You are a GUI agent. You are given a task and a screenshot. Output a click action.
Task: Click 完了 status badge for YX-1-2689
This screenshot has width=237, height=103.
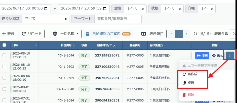tap(84, 78)
